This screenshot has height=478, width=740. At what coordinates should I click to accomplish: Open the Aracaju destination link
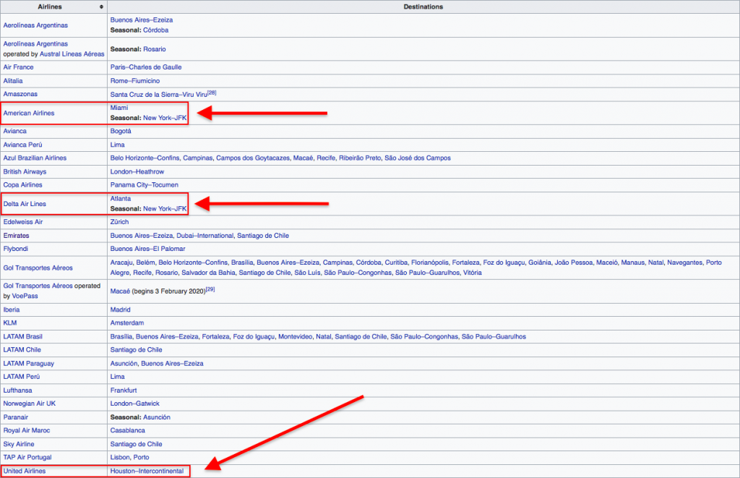coord(121,263)
